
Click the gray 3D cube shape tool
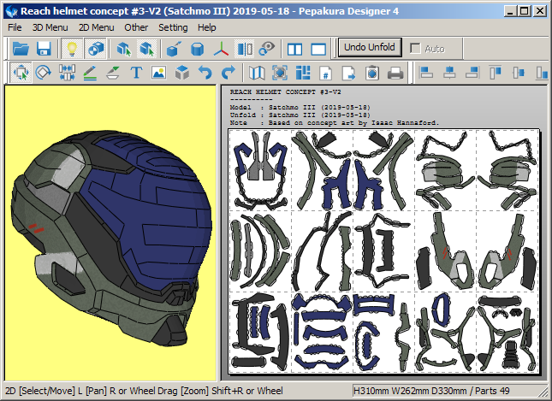pyautogui.click(x=182, y=73)
